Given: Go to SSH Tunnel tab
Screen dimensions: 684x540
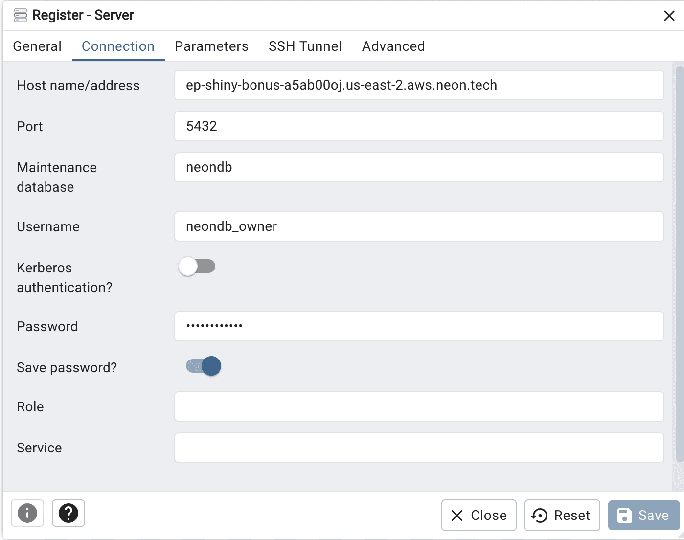Looking at the screenshot, I should [305, 46].
